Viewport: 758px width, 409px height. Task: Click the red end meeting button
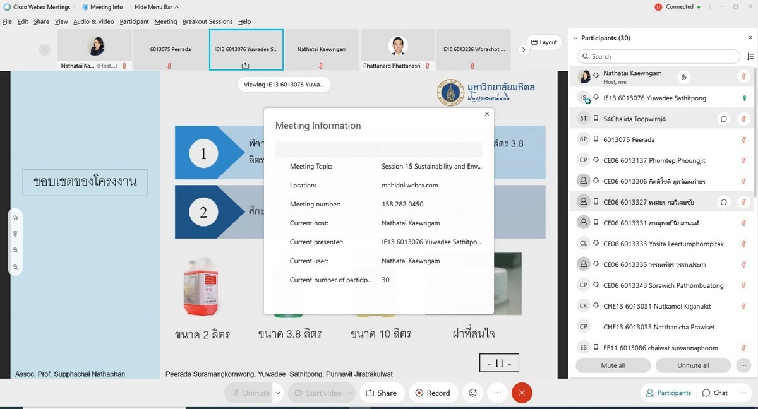522,393
